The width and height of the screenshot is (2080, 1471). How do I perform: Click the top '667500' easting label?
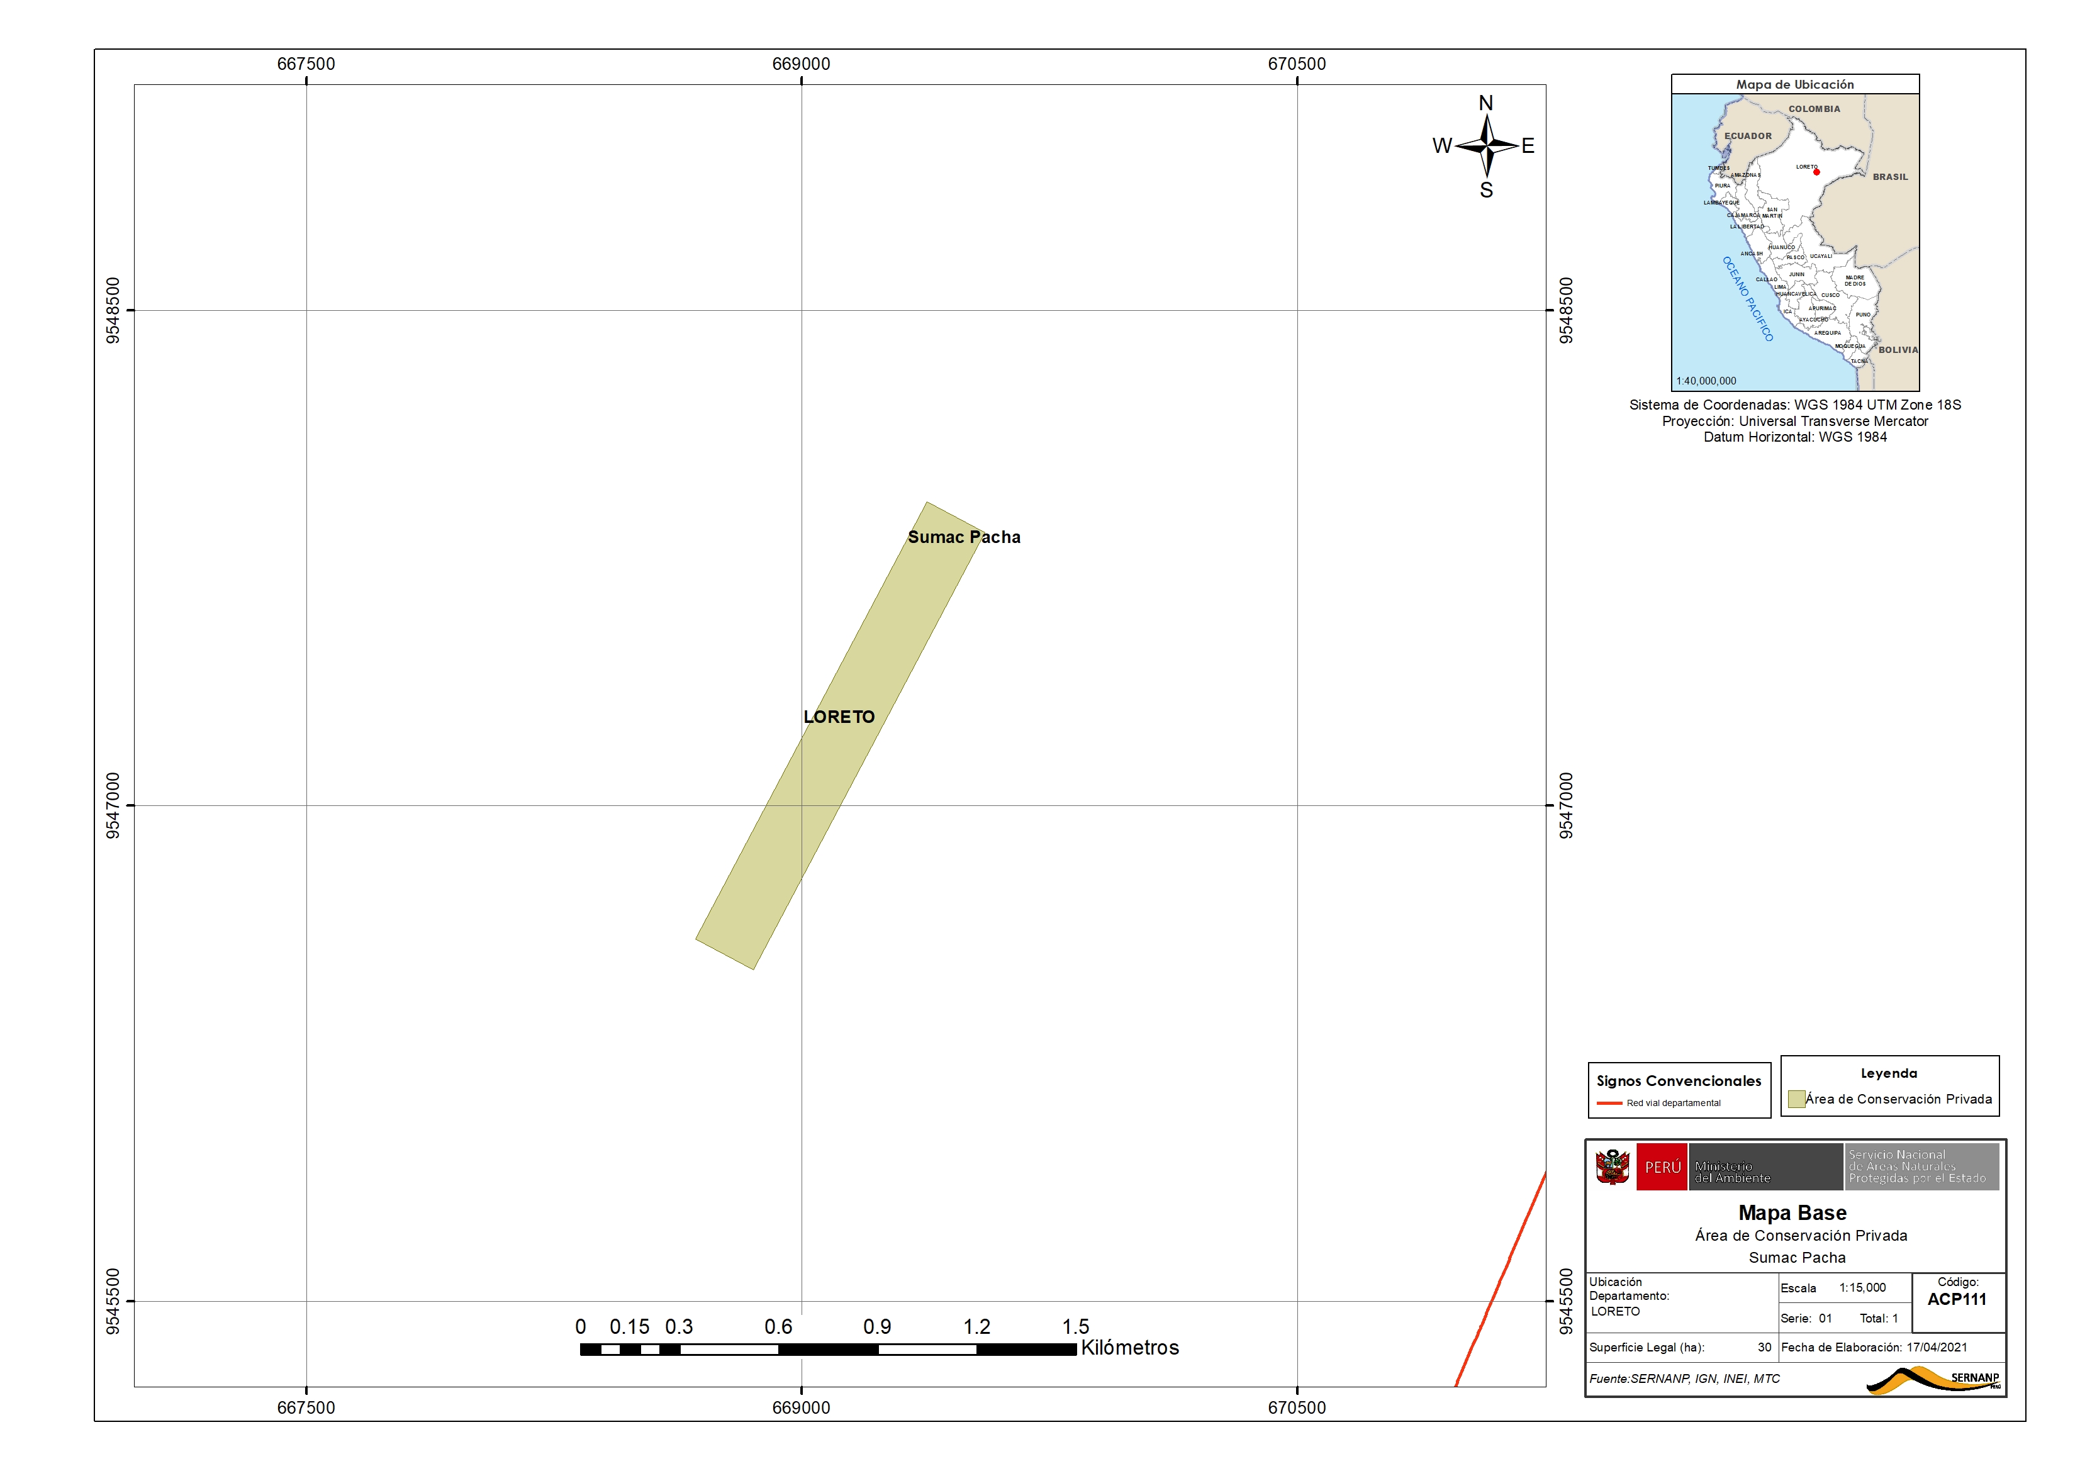[x=306, y=64]
